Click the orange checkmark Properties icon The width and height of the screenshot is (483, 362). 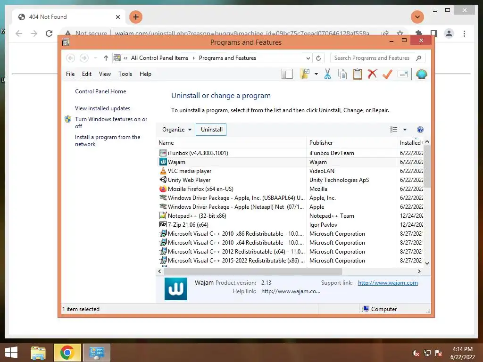(387, 74)
